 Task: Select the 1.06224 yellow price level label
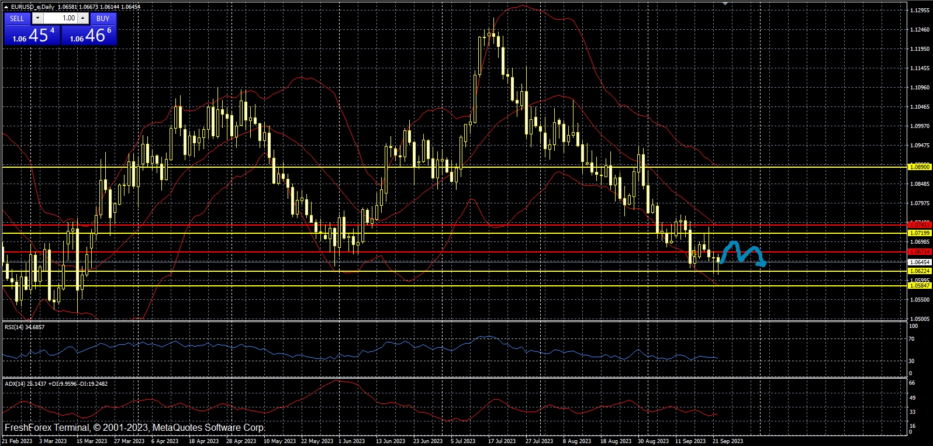click(x=919, y=271)
